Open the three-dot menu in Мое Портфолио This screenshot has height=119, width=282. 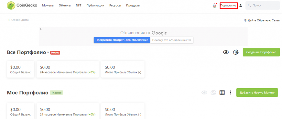coord(231,93)
